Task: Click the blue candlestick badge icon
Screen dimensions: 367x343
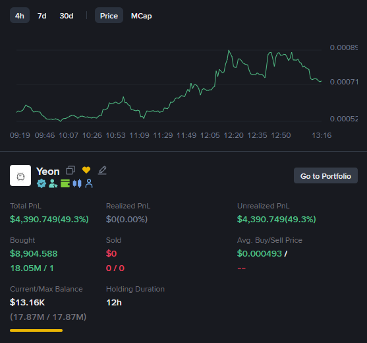Action: click(77, 183)
